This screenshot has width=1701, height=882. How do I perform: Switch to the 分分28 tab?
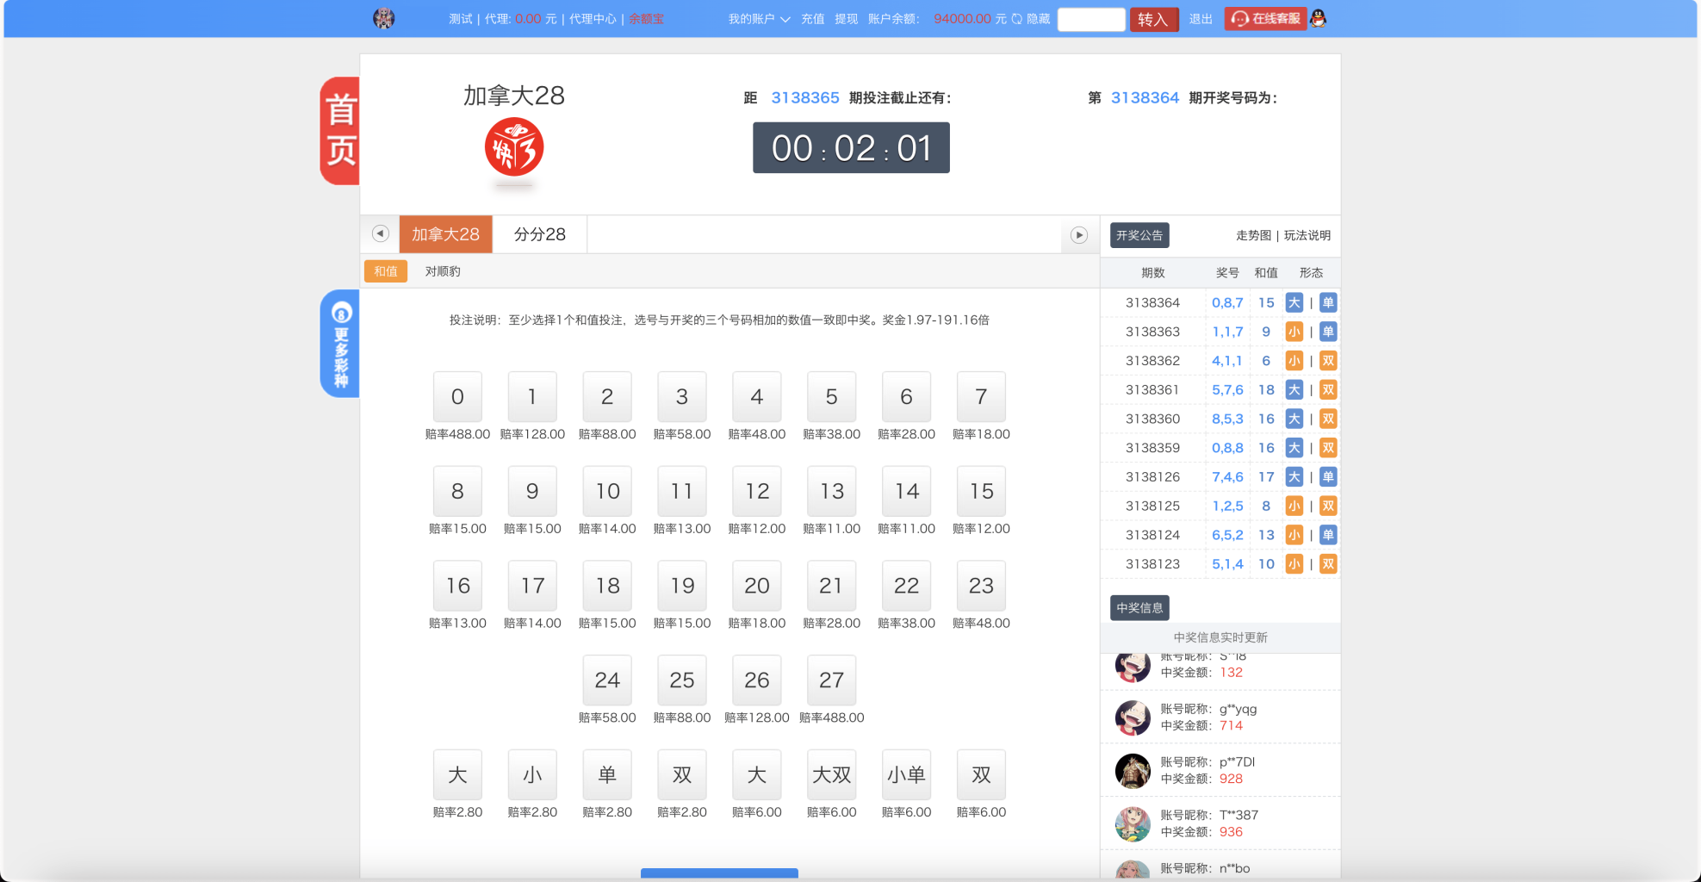pyautogui.click(x=539, y=233)
